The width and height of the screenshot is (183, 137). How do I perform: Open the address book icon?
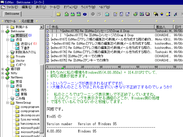(148, 14)
